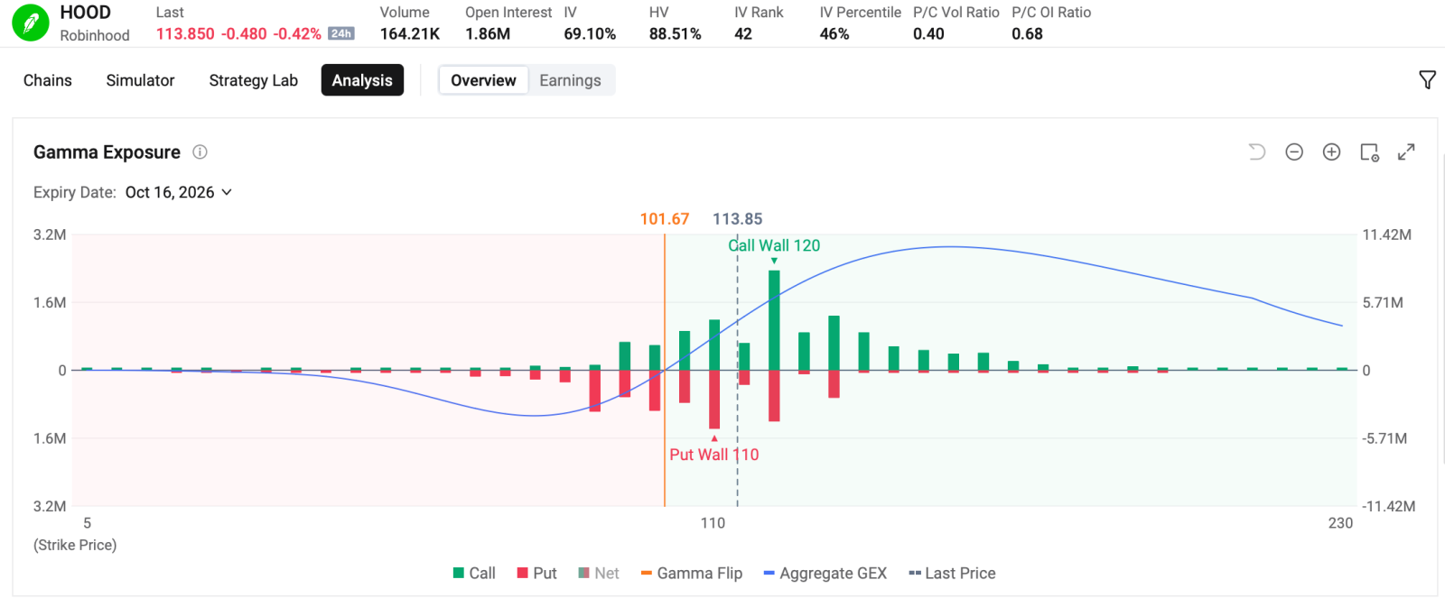The height and width of the screenshot is (598, 1445).
Task: Click the HV value 88.51%
Action: click(676, 33)
